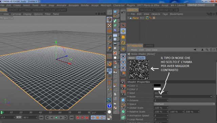Click the Basic tab button
The image size is (217, 123).
point(132,58)
